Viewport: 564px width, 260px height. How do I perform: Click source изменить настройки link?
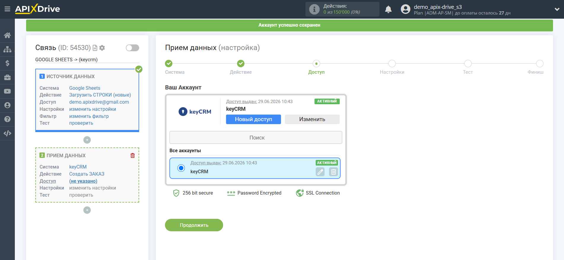(93, 109)
